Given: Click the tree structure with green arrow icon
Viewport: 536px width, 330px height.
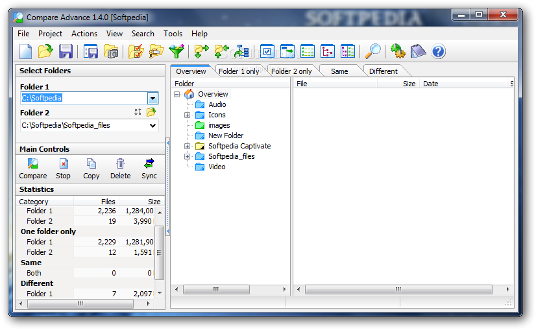Looking at the screenshot, I should point(241,52).
